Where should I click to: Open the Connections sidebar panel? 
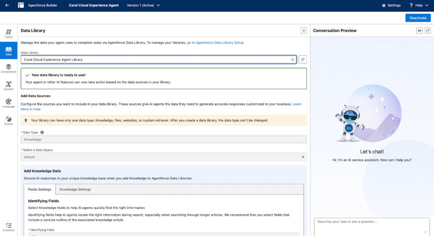tap(8, 68)
